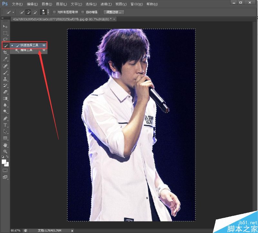
Task: Select the Path Selection tool
Action: [x=5, y=132]
